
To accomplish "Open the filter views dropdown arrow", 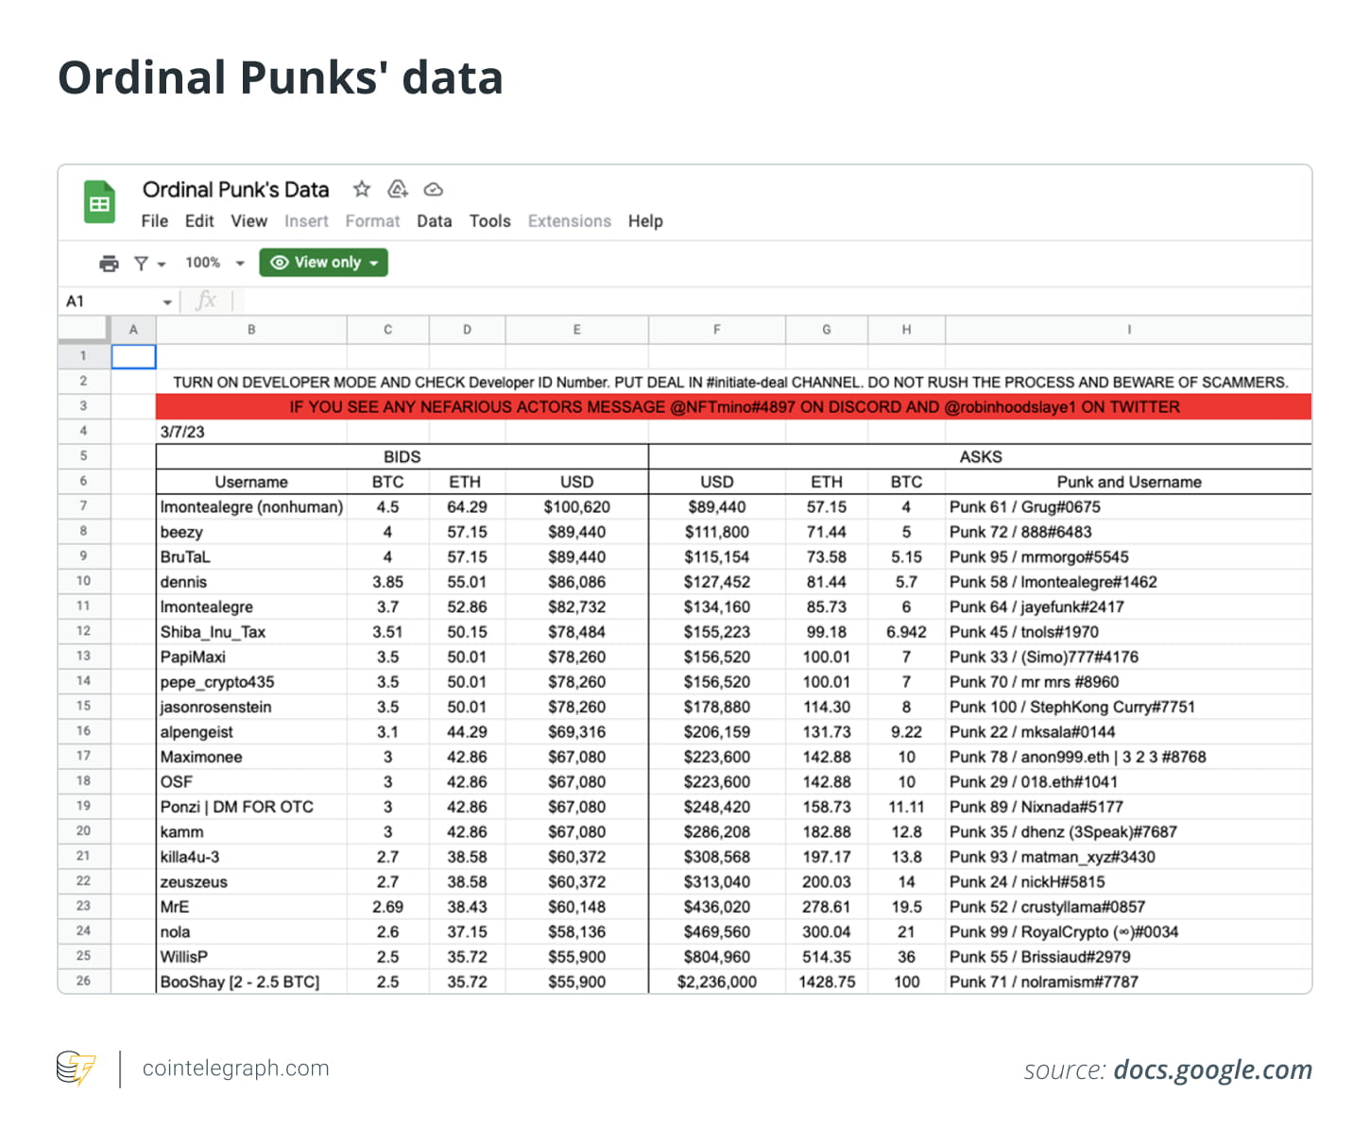I will tap(162, 264).
